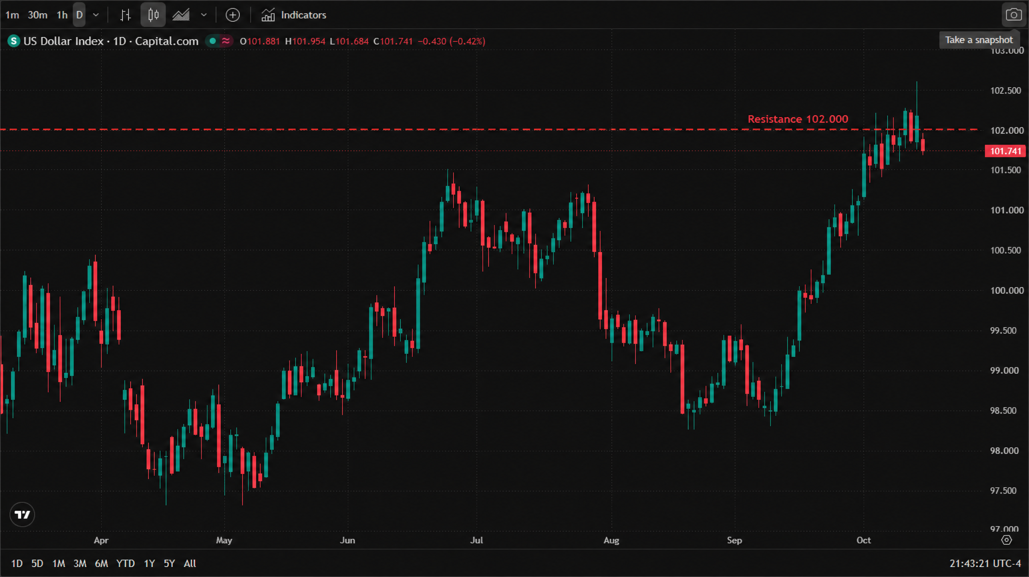
Task: Switch to area chart style
Action: click(x=181, y=15)
